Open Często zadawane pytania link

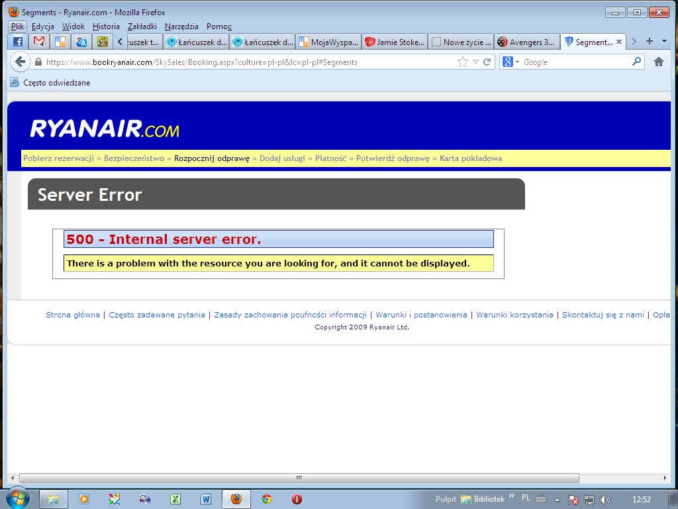tap(157, 315)
